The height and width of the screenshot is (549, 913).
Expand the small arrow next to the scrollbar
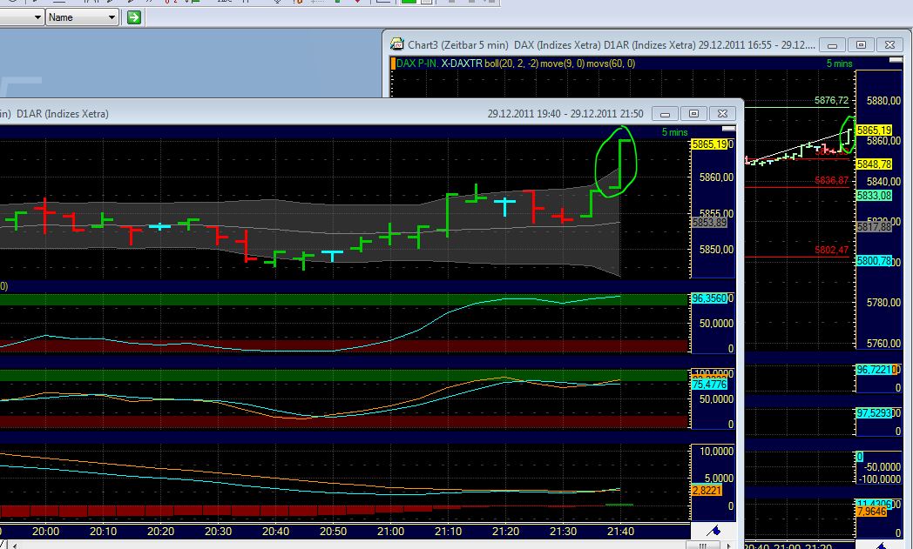point(729,546)
